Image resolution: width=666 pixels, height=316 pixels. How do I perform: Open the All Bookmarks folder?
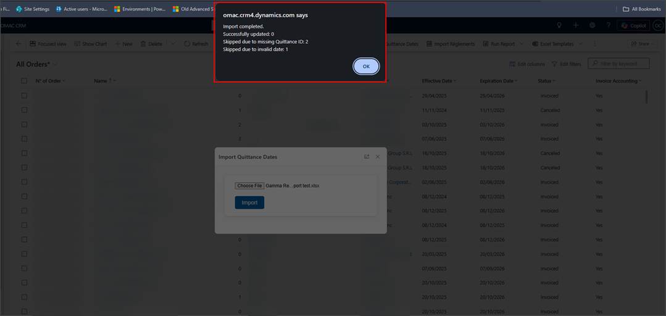[641, 9]
